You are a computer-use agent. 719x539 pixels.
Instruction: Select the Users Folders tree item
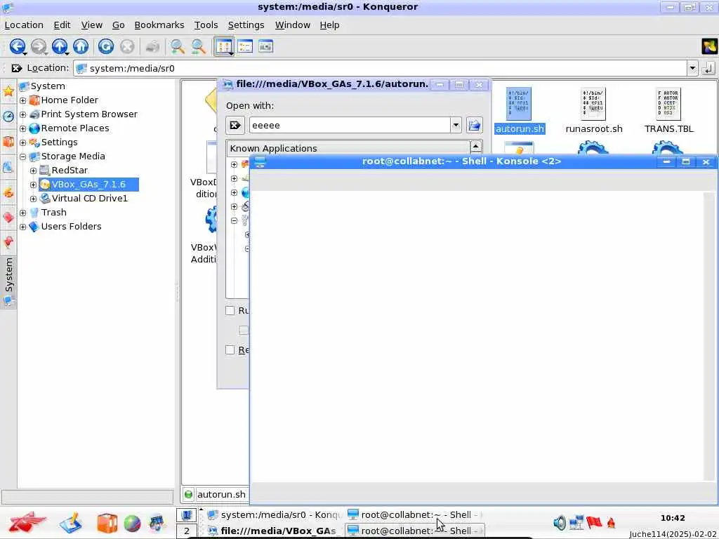pos(71,227)
